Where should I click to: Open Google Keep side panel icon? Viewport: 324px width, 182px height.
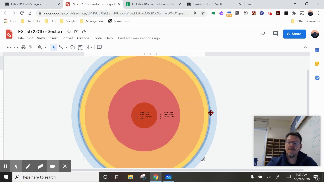317,64
